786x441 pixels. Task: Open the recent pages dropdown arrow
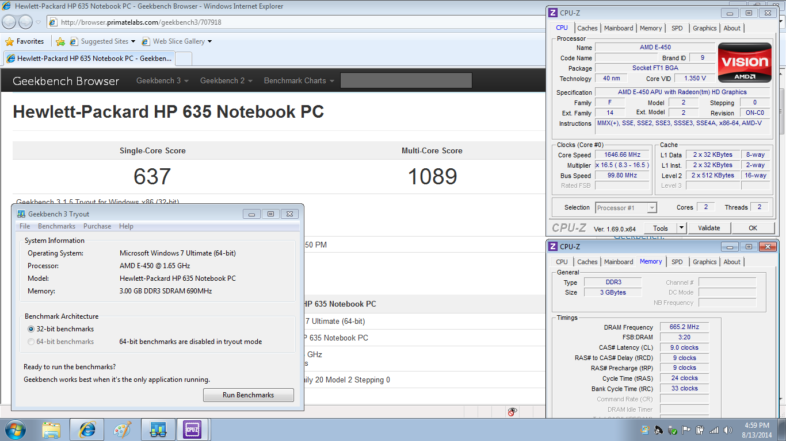click(39, 22)
